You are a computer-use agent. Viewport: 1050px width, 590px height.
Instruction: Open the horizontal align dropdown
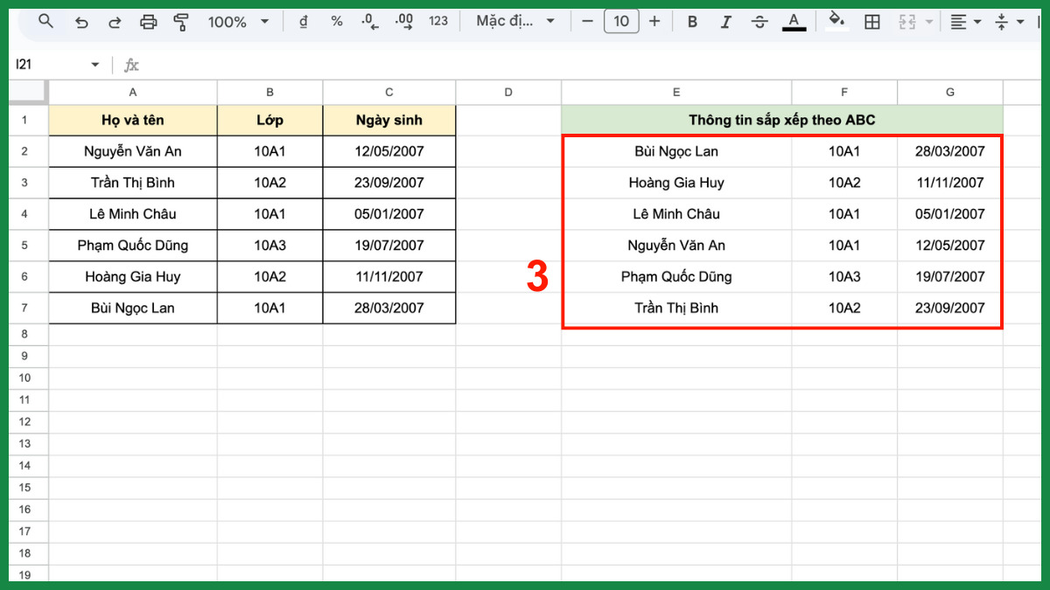[x=965, y=22]
